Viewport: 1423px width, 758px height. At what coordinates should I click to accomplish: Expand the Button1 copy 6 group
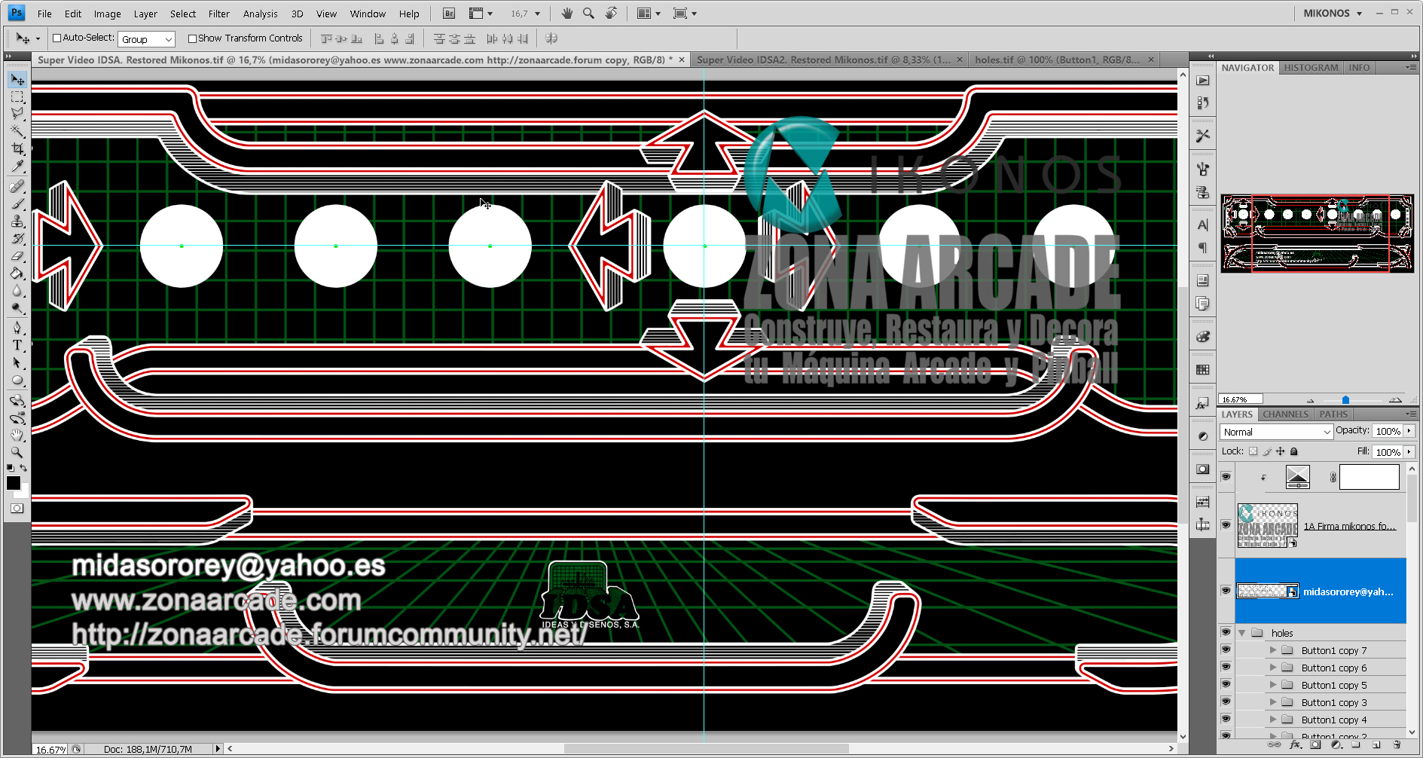(x=1273, y=668)
